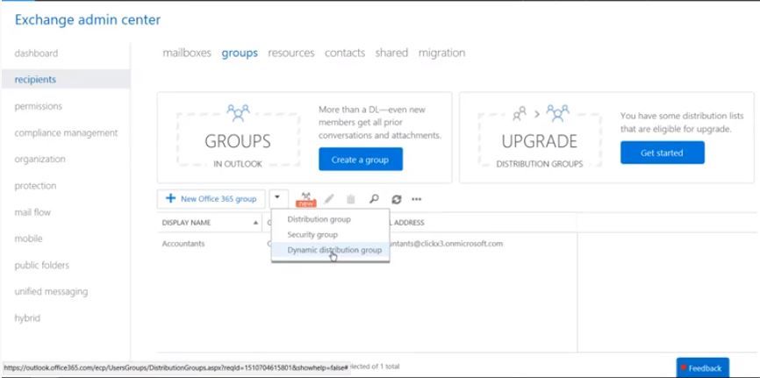This screenshot has height=378, width=760.
Task: Open the migration tab
Action: click(x=441, y=53)
